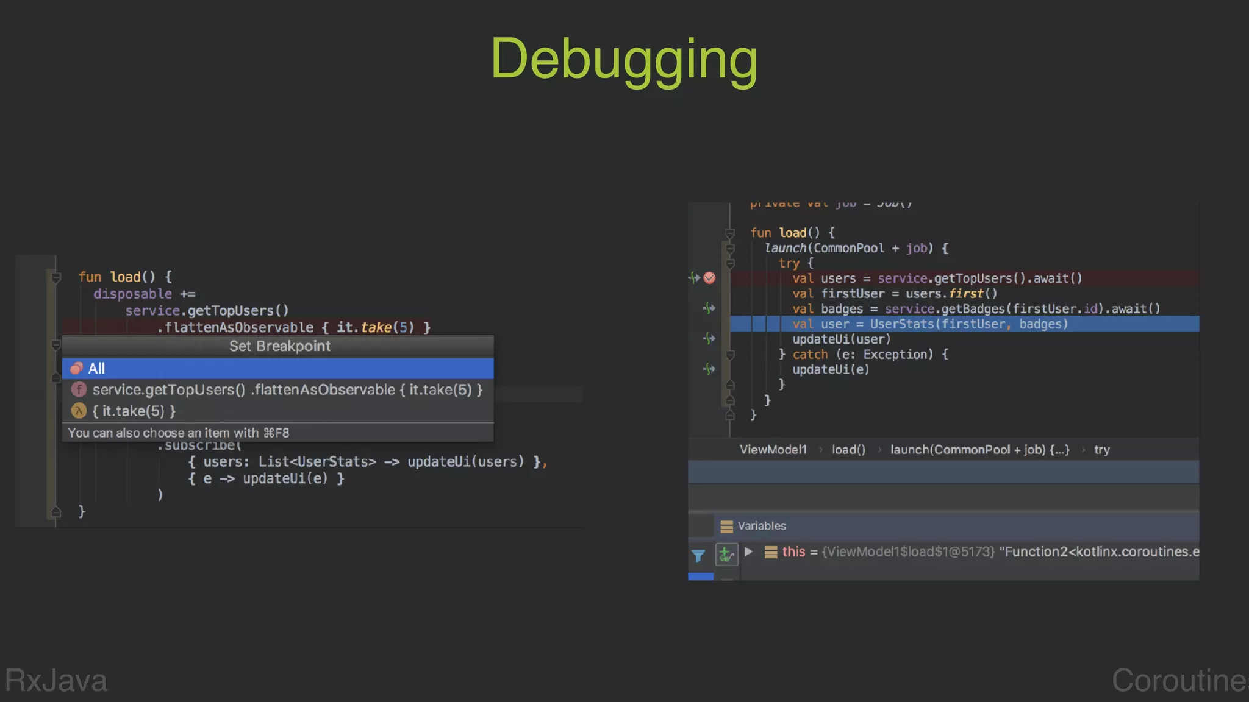
Task: Click suspend call icon on 'val badges' line
Action: point(709,308)
